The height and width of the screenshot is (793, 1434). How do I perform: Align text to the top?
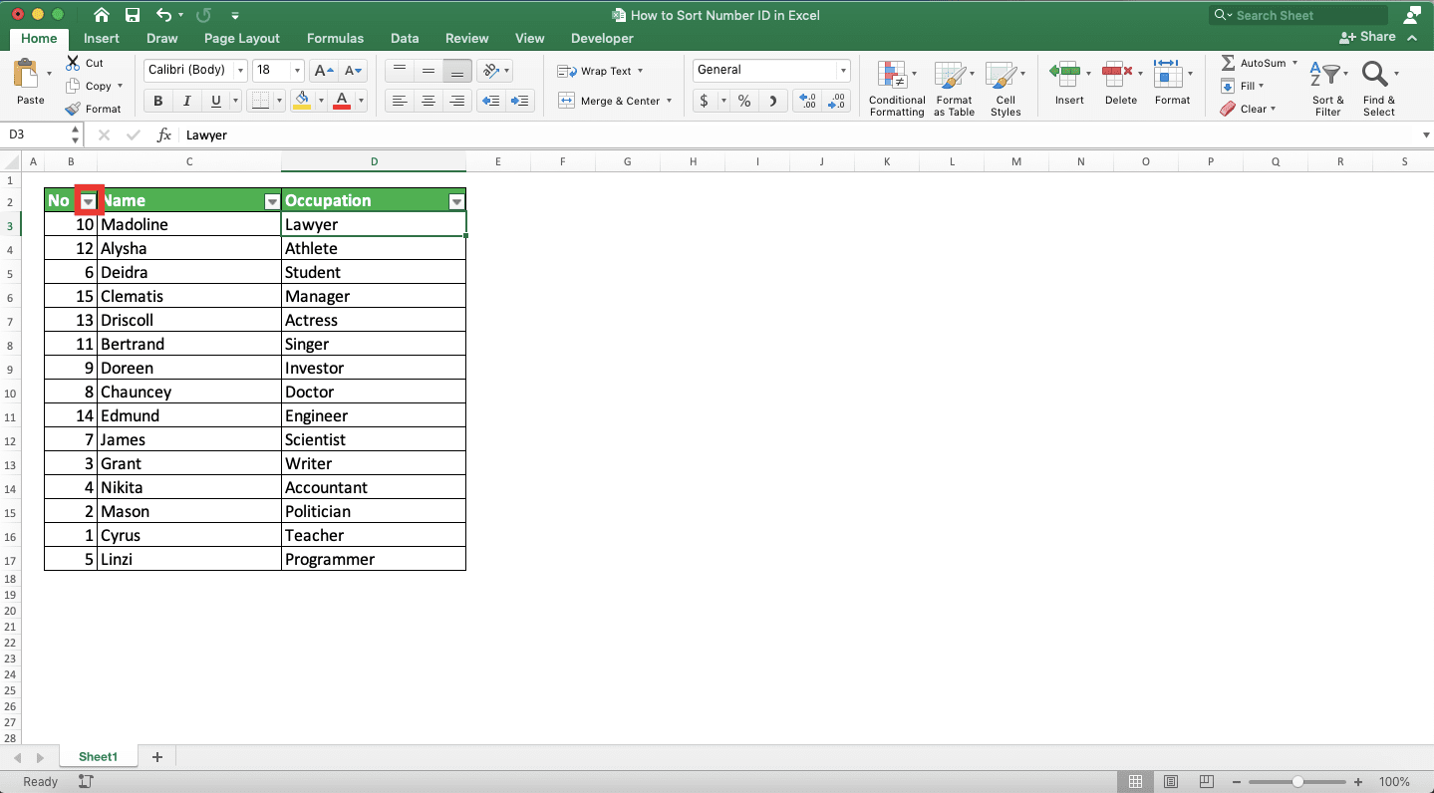[400, 71]
